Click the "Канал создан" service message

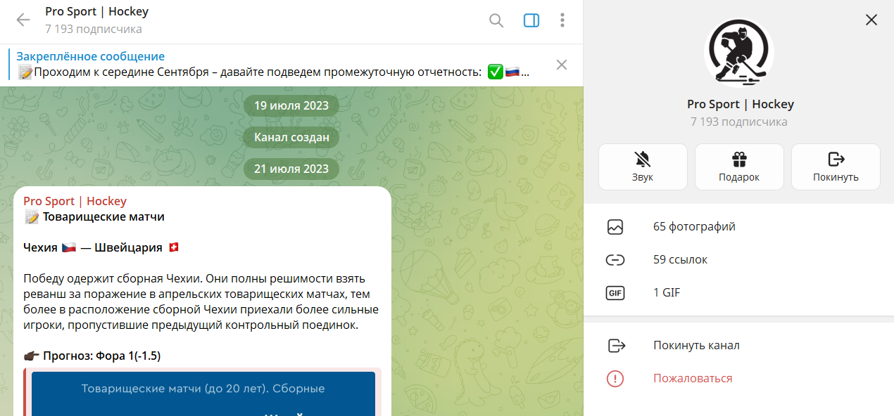pos(291,137)
